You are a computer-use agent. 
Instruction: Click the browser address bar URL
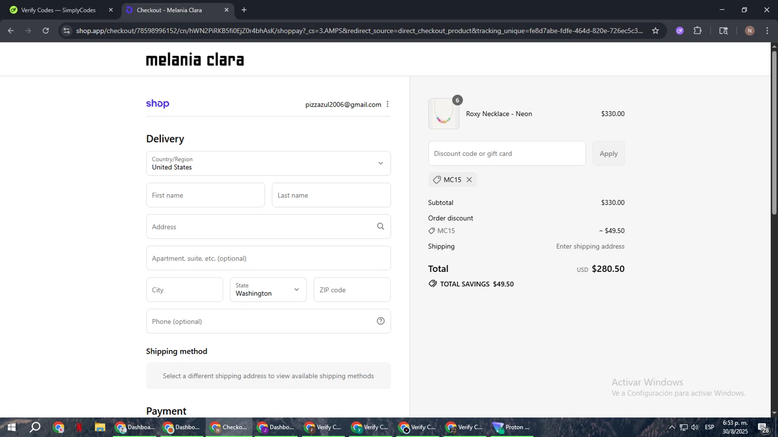pos(359,31)
